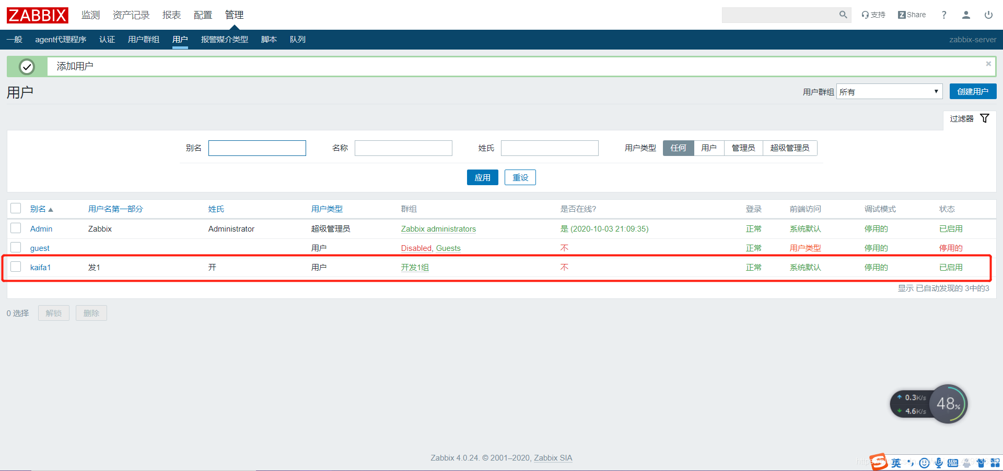The image size is (1003, 471).
Task: Open the kaifa1 user link
Action: (40, 268)
